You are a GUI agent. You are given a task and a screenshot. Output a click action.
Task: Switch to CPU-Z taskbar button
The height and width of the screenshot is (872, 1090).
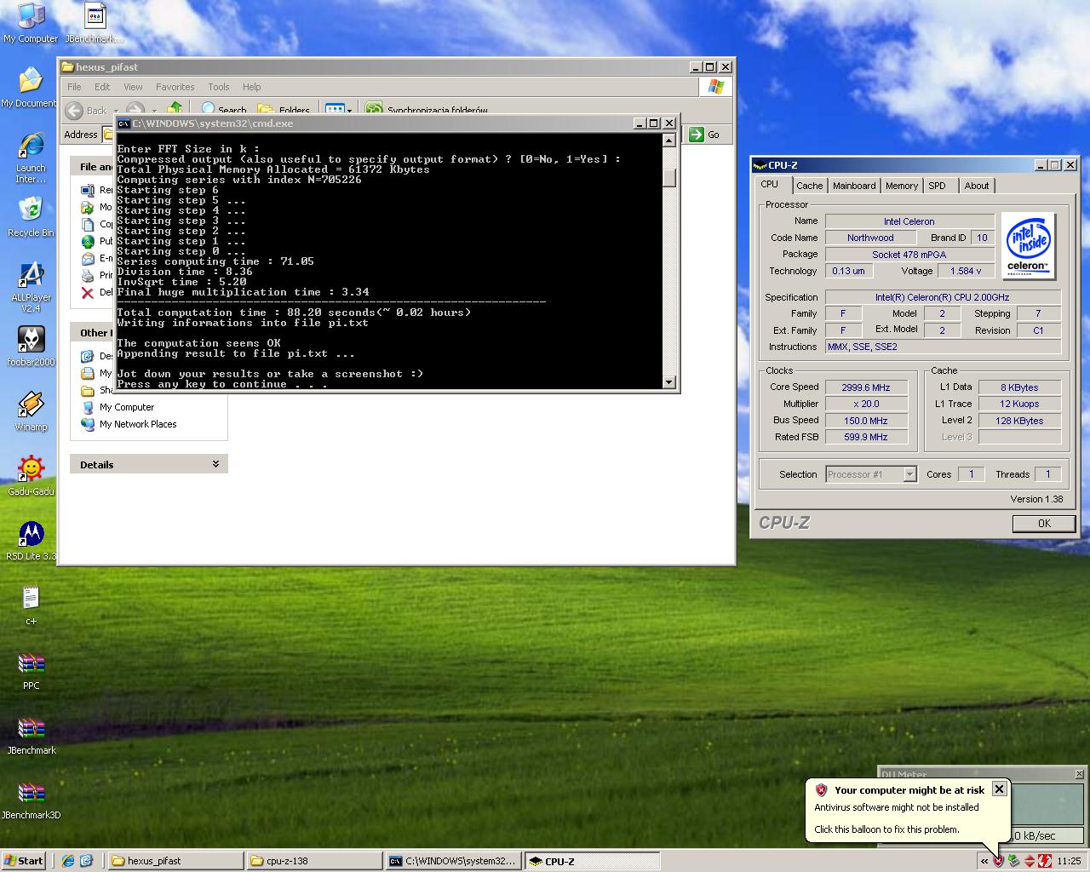(x=591, y=861)
